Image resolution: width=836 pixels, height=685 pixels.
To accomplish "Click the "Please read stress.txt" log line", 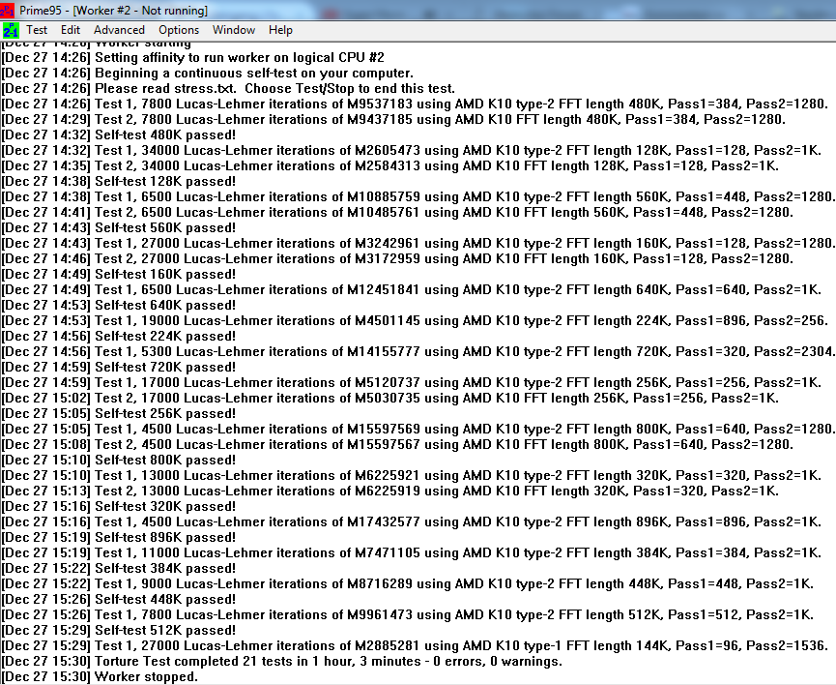I will point(228,89).
